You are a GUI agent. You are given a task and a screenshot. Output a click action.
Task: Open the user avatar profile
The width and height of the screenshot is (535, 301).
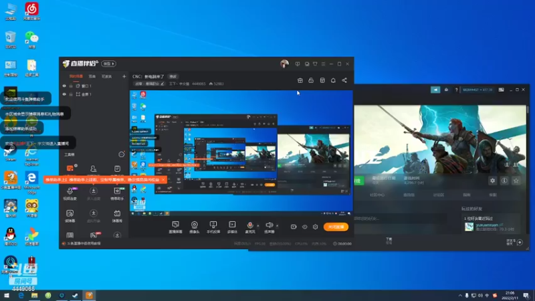284,64
